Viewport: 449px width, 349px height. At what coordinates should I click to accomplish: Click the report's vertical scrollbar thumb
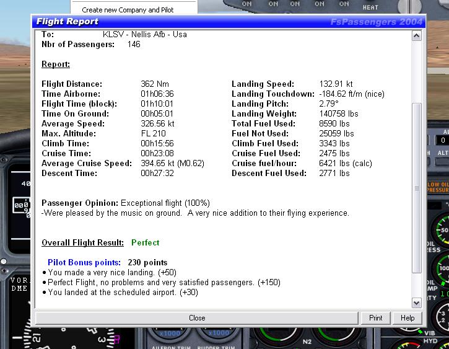[x=416, y=188]
